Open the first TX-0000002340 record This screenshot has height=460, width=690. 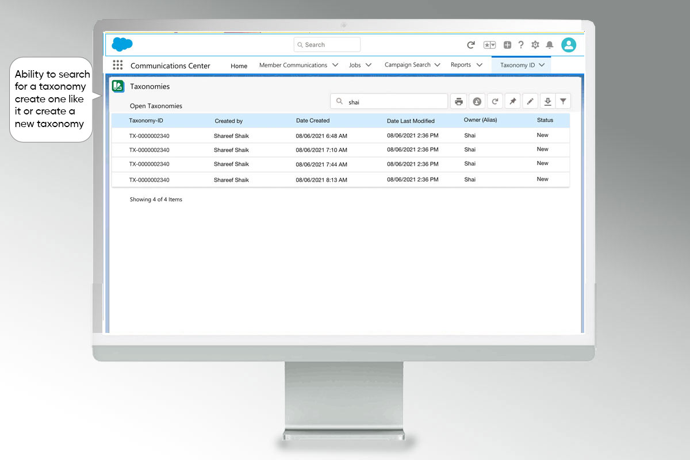[149, 136]
